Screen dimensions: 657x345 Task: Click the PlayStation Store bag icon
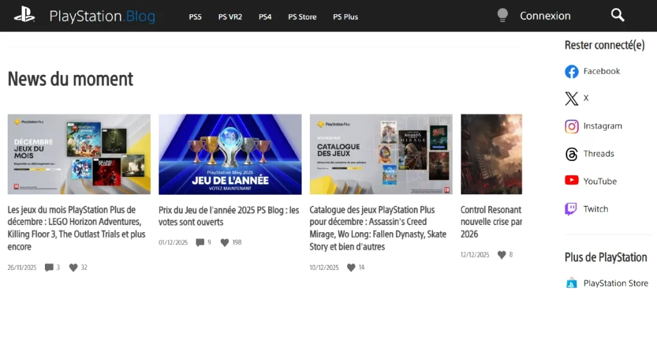click(572, 283)
